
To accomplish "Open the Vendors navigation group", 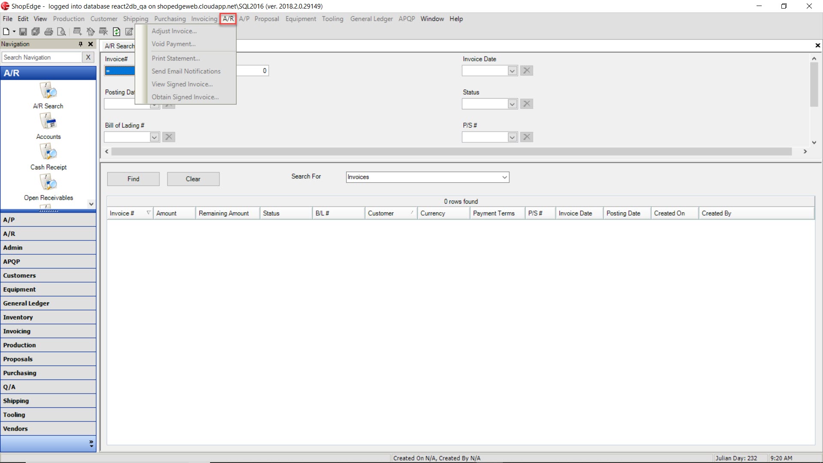I will [48, 429].
